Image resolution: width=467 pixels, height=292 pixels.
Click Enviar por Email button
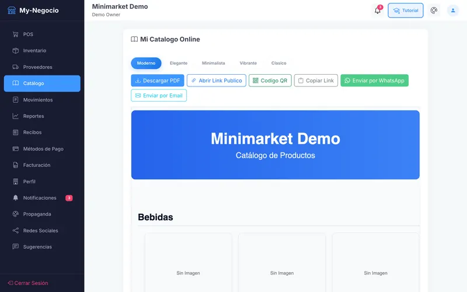tap(159, 95)
